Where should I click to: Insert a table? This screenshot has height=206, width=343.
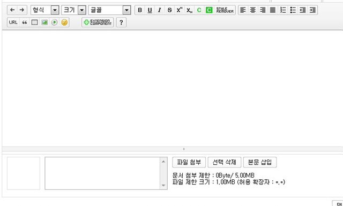[34, 22]
